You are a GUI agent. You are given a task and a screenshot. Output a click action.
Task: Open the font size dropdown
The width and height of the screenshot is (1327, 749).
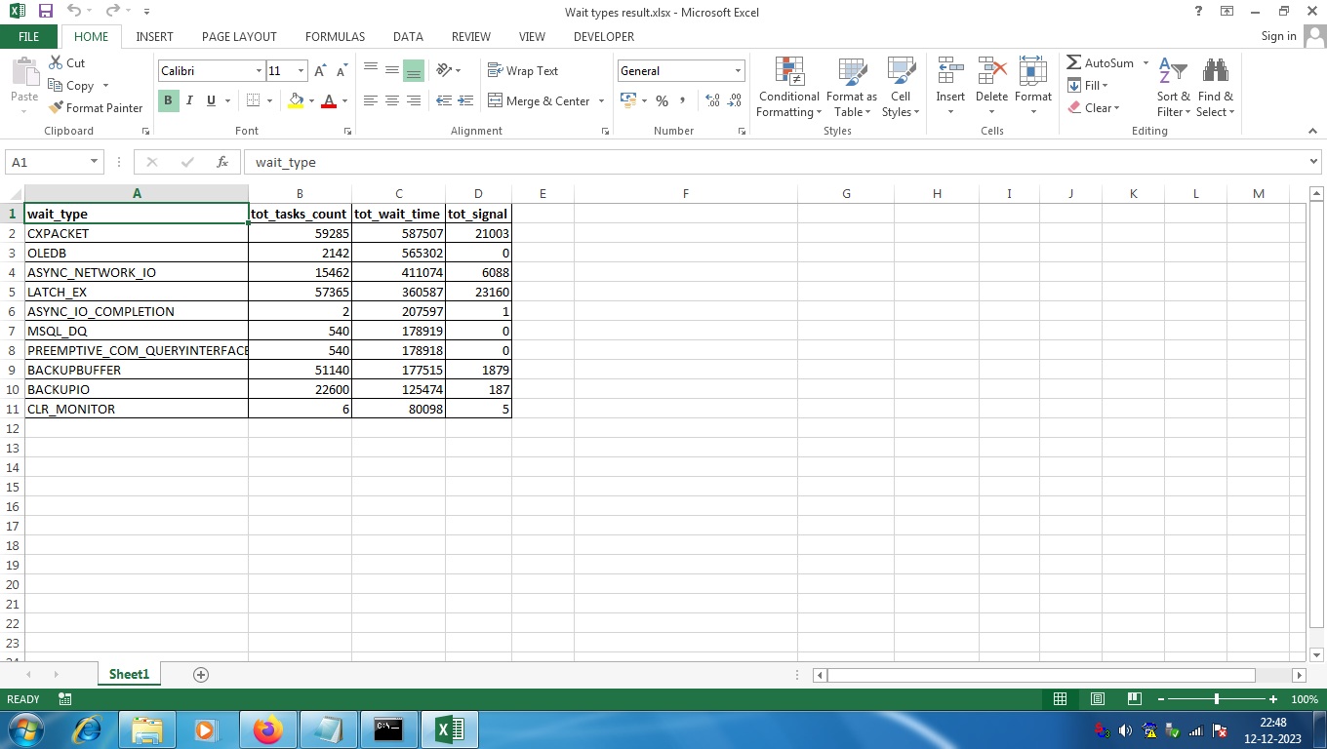tap(301, 71)
